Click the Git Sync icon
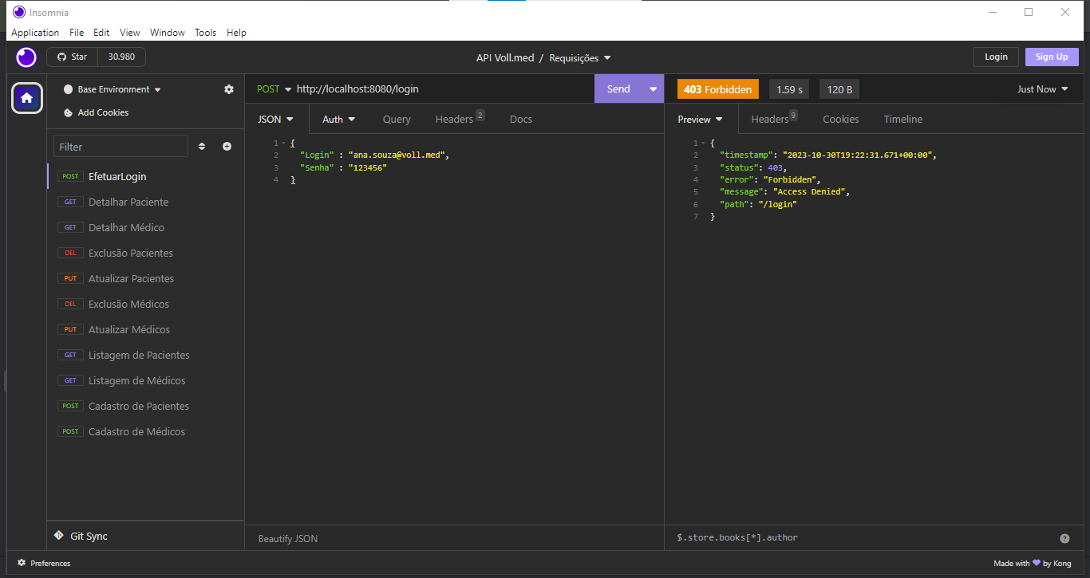The height and width of the screenshot is (578, 1090). 59,536
